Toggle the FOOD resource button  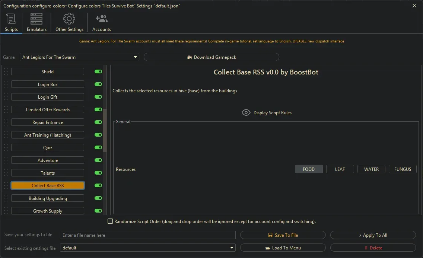pos(309,169)
